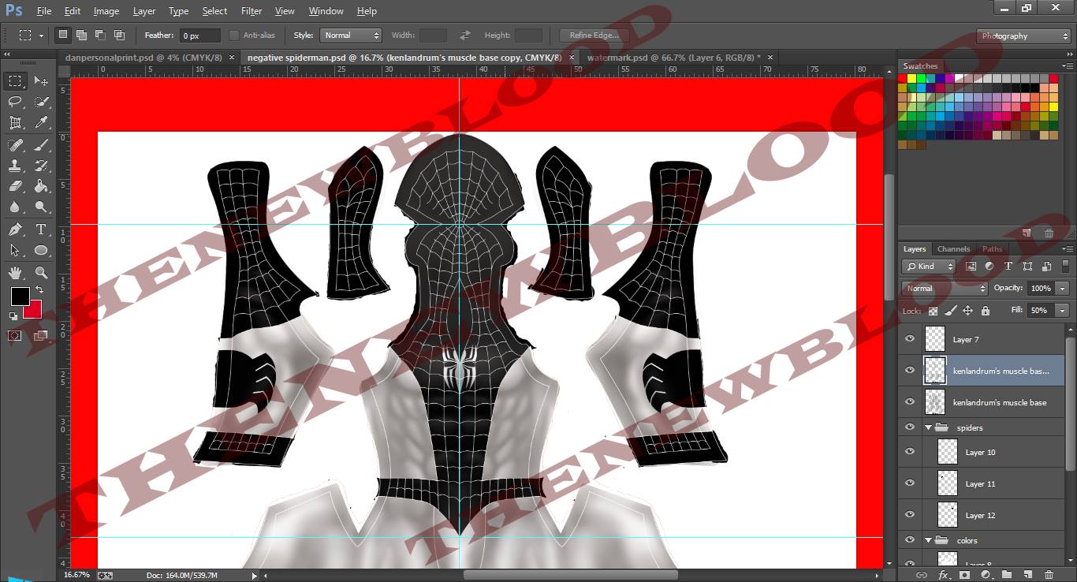Select the Clone Stamp tool
The image size is (1077, 582).
click(15, 166)
